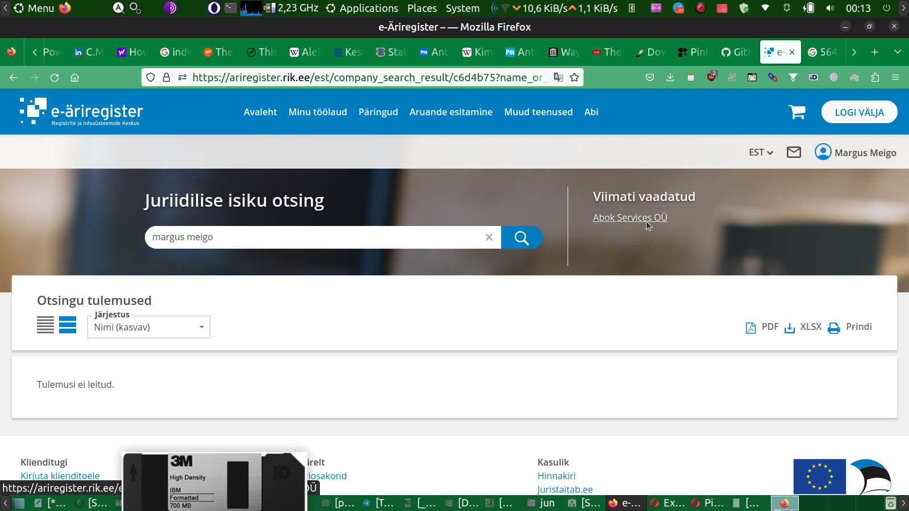
Task: Show the calendar from the 00:13 clock
Action: pos(858,8)
